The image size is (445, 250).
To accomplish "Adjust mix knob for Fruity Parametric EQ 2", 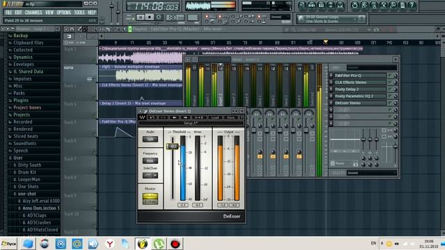I will [x=395, y=96].
